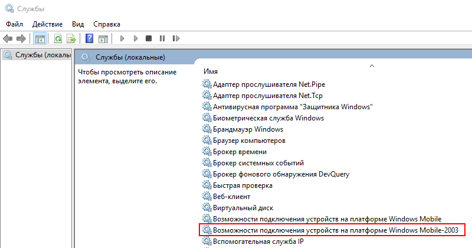Image resolution: width=472 pixels, height=248 pixels.
Task: Click gear icon beside Биометрическая служба Windows
Action: pos(207,118)
